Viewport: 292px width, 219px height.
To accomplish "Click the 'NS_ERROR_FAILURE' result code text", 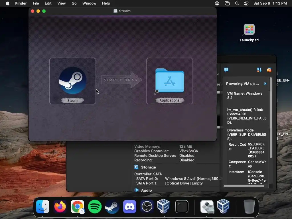I will [x=256, y=150].
